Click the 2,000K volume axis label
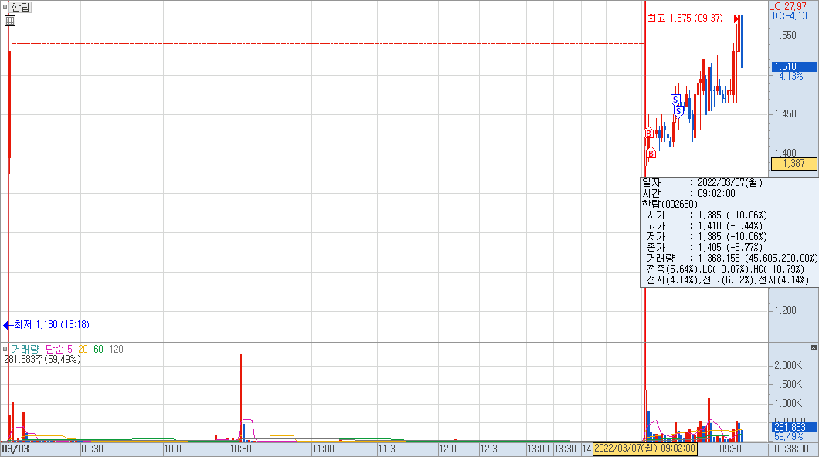This screenshot has width=819, height=457. 787,365
